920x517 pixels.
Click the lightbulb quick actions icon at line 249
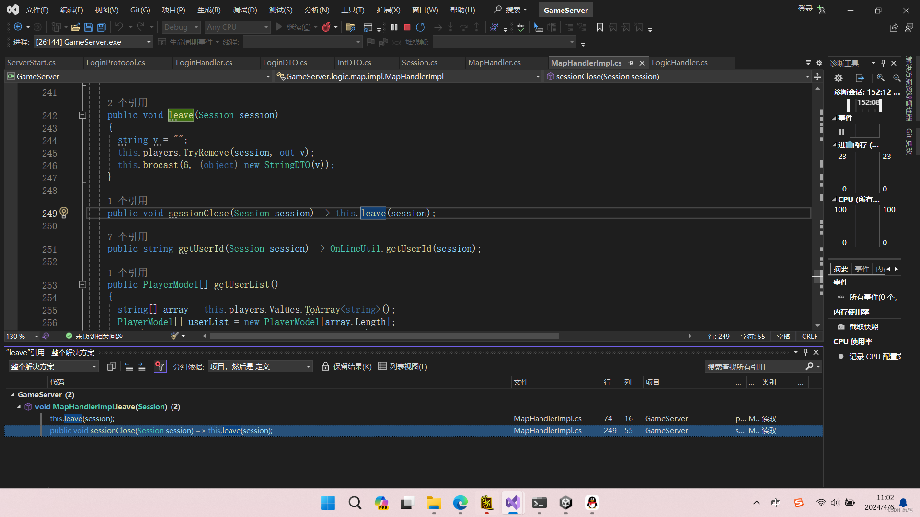pyautogui.click(x=64, y=213)
